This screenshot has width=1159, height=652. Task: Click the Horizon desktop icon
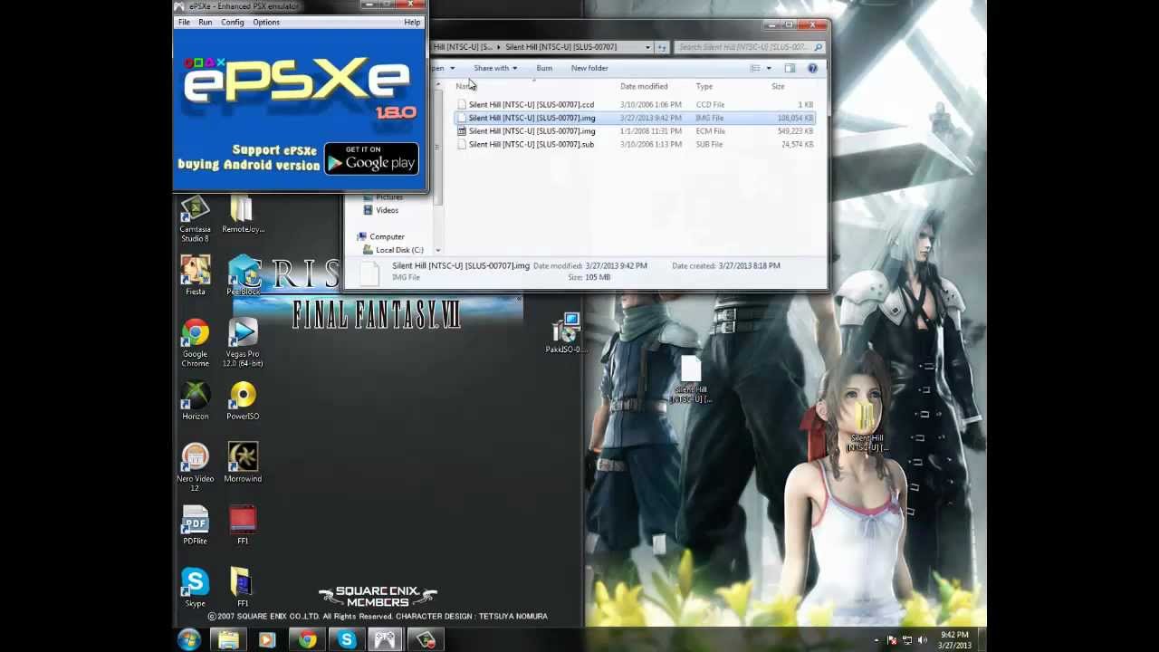click(195, 401)
